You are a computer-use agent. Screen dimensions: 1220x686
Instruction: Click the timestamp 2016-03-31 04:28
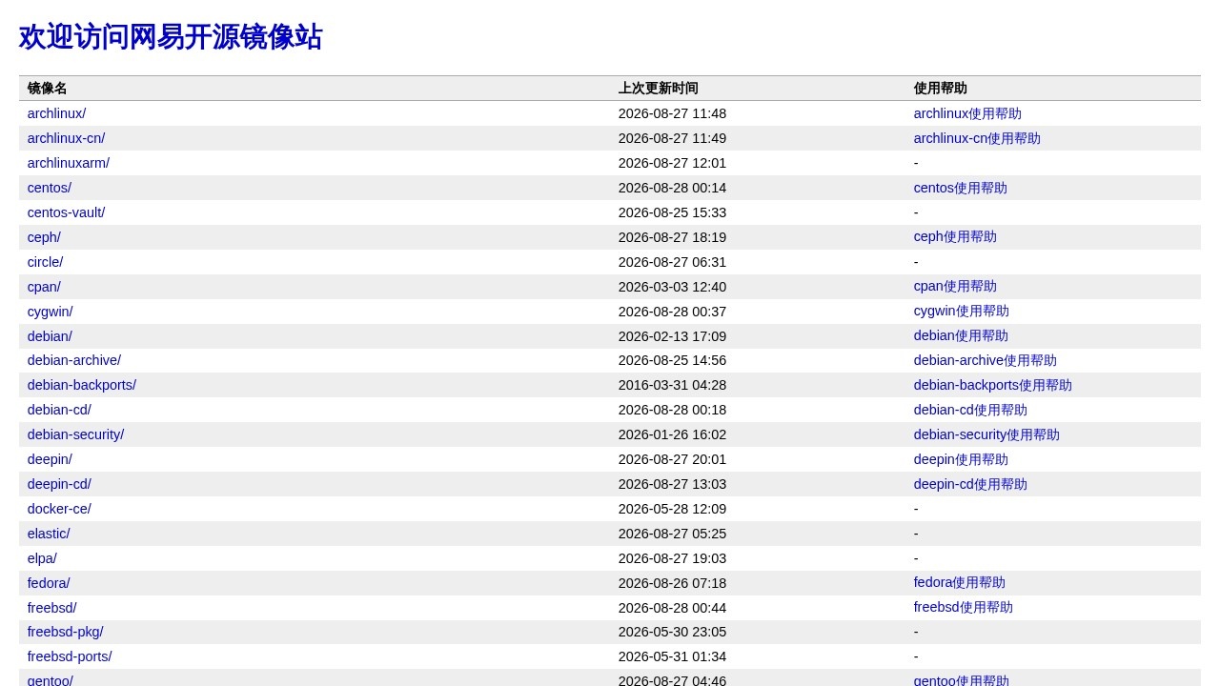pyautogui.click(x=672, y=385)
